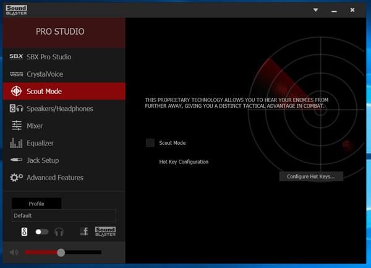Switch to the Mixer section

(x=64, y=126)
